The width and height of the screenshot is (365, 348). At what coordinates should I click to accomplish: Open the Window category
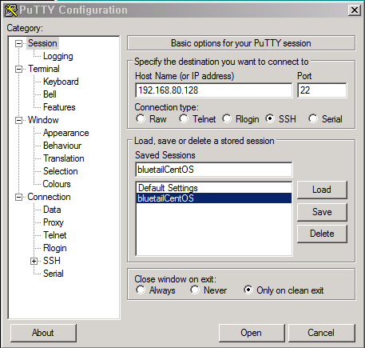(43, 120)
